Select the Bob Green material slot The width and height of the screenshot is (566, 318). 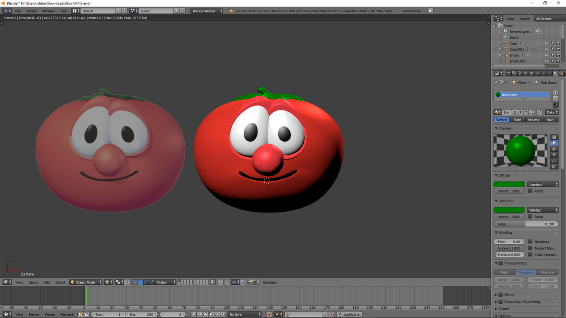click(522, 95)
